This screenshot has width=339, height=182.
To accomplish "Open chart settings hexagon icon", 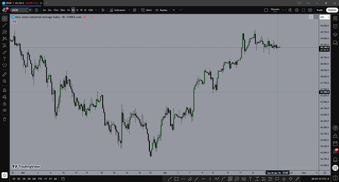I will [x=297, y=10].
